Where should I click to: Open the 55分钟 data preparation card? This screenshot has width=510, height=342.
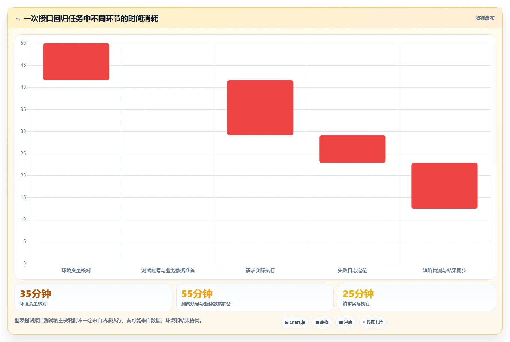(x=255, y=297)
